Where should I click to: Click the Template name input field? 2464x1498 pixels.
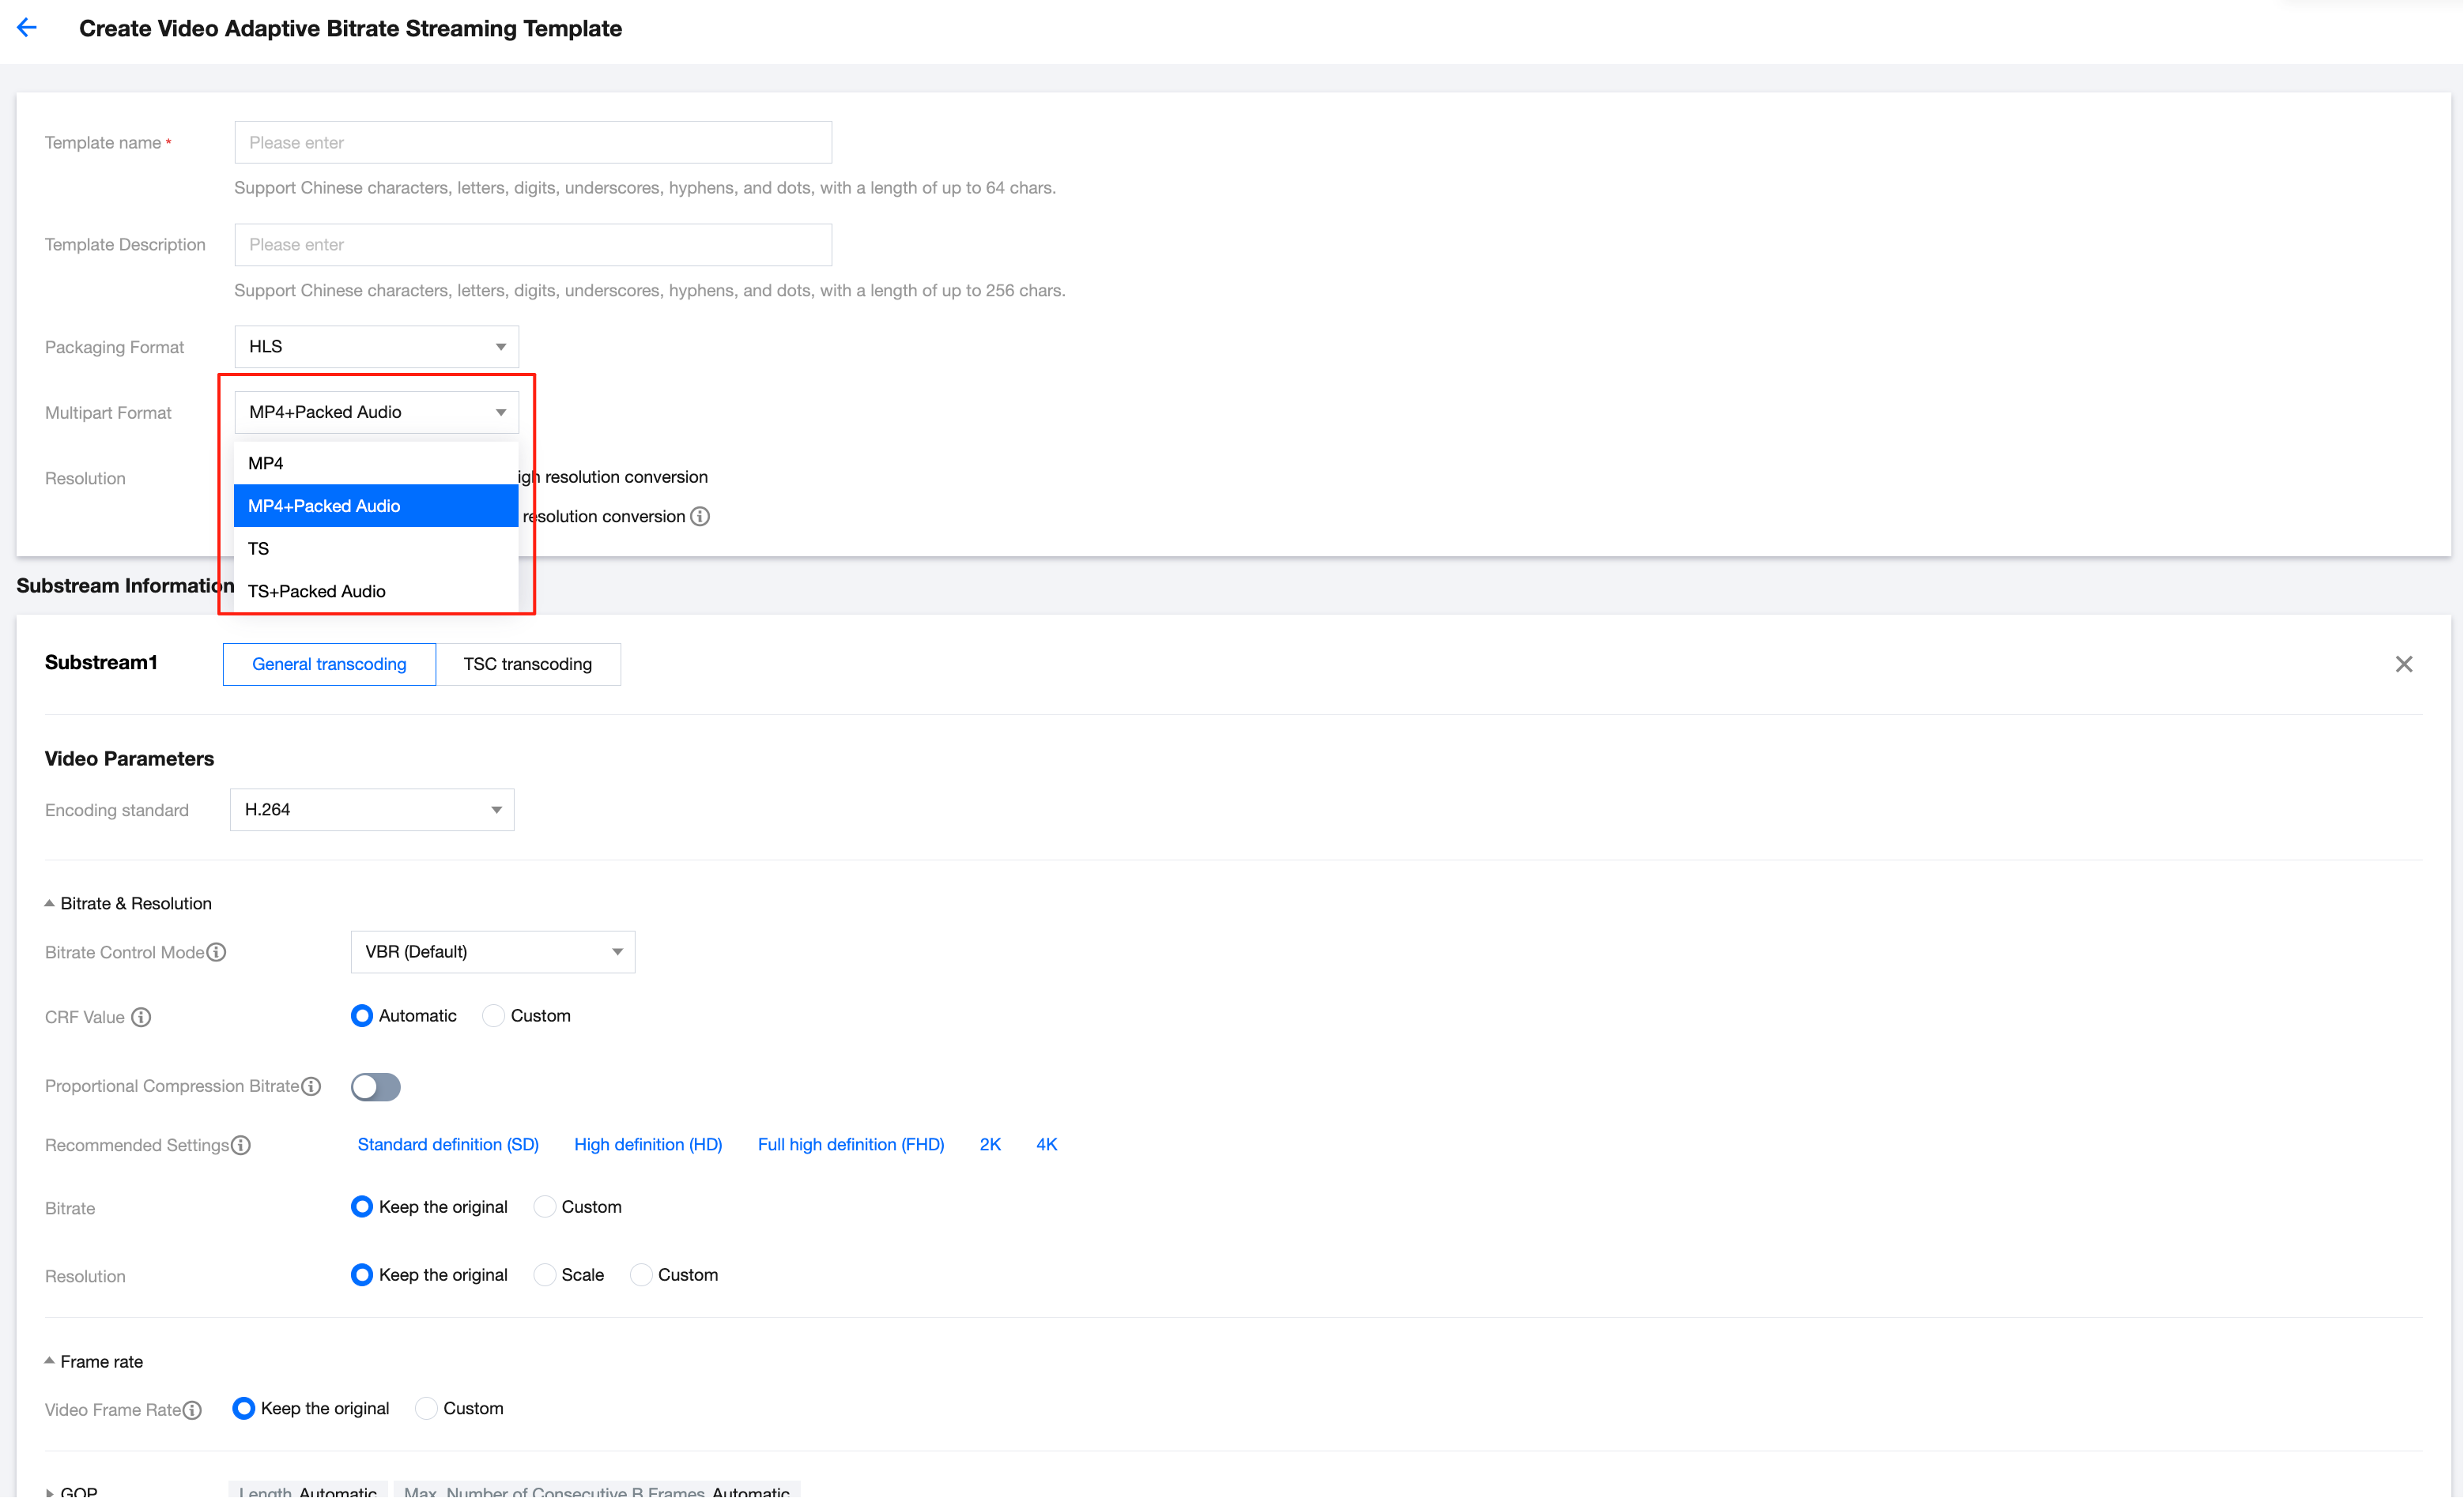coord(532,143)
